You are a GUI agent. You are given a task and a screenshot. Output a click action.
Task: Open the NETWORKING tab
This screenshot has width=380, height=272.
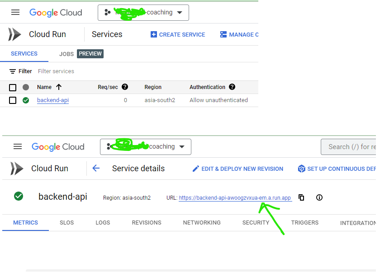coord(202,223)
